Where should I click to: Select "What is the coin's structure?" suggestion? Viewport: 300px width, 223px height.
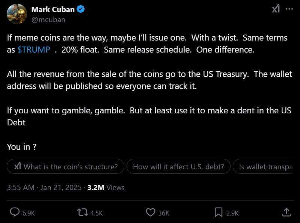click(x=65, y=167)
